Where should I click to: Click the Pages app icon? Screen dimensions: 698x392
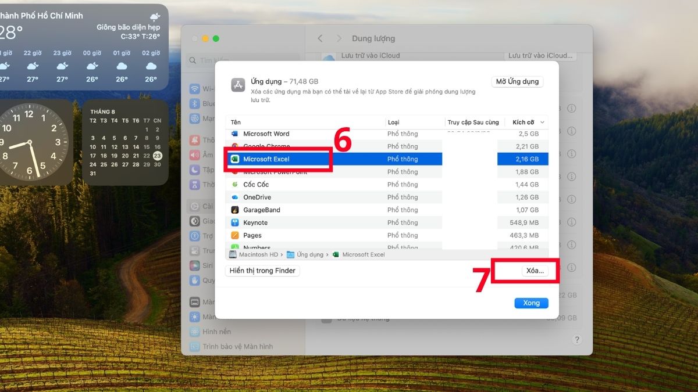(234, 235)
